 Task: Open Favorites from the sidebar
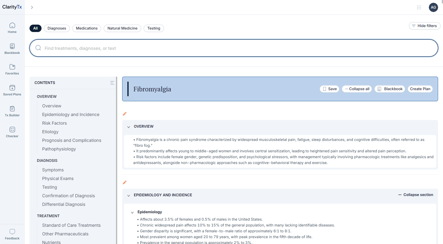point(12,69)
